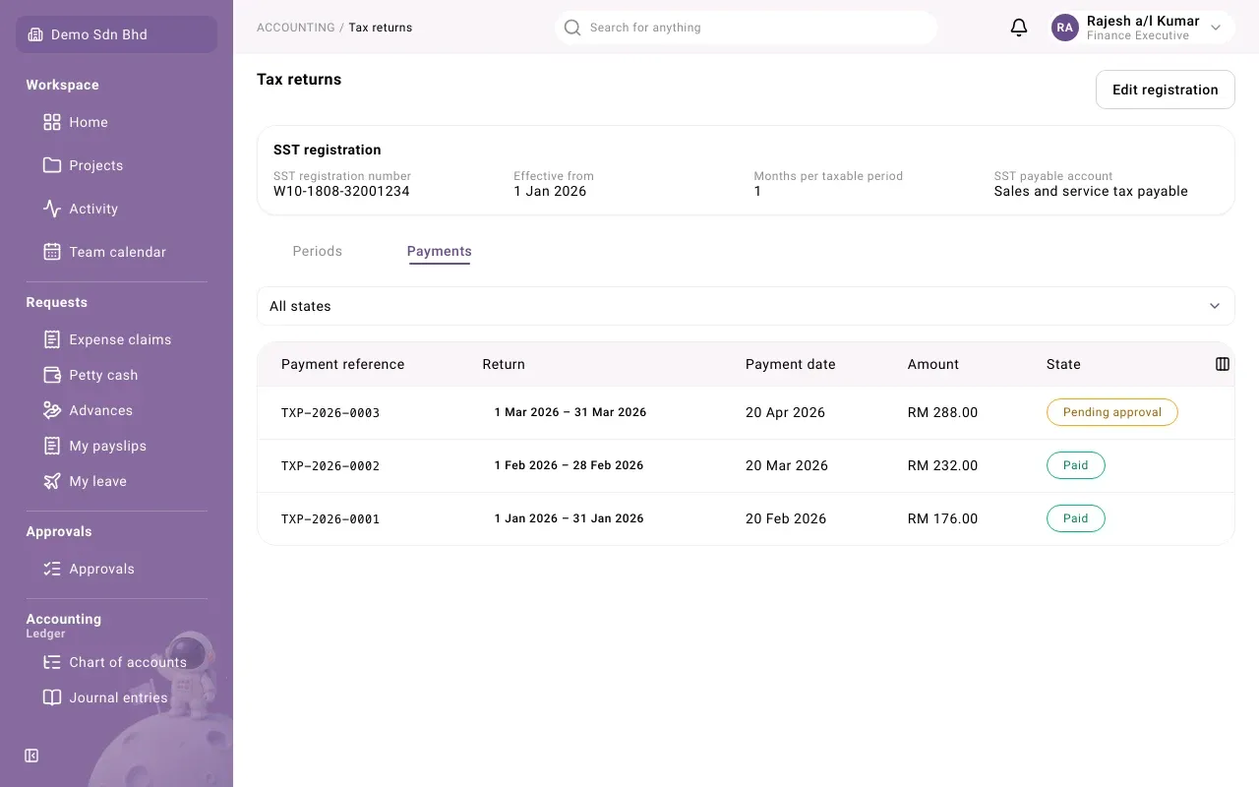Click the Projects folder icon

52,165
